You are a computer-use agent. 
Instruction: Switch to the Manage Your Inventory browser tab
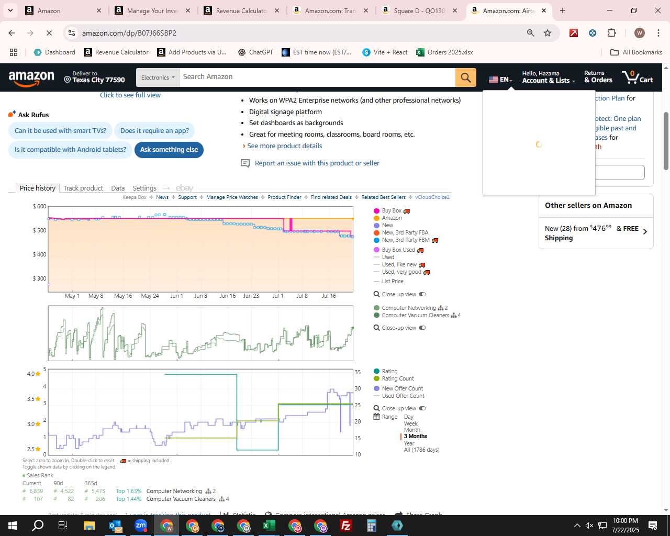click(153, 10)
